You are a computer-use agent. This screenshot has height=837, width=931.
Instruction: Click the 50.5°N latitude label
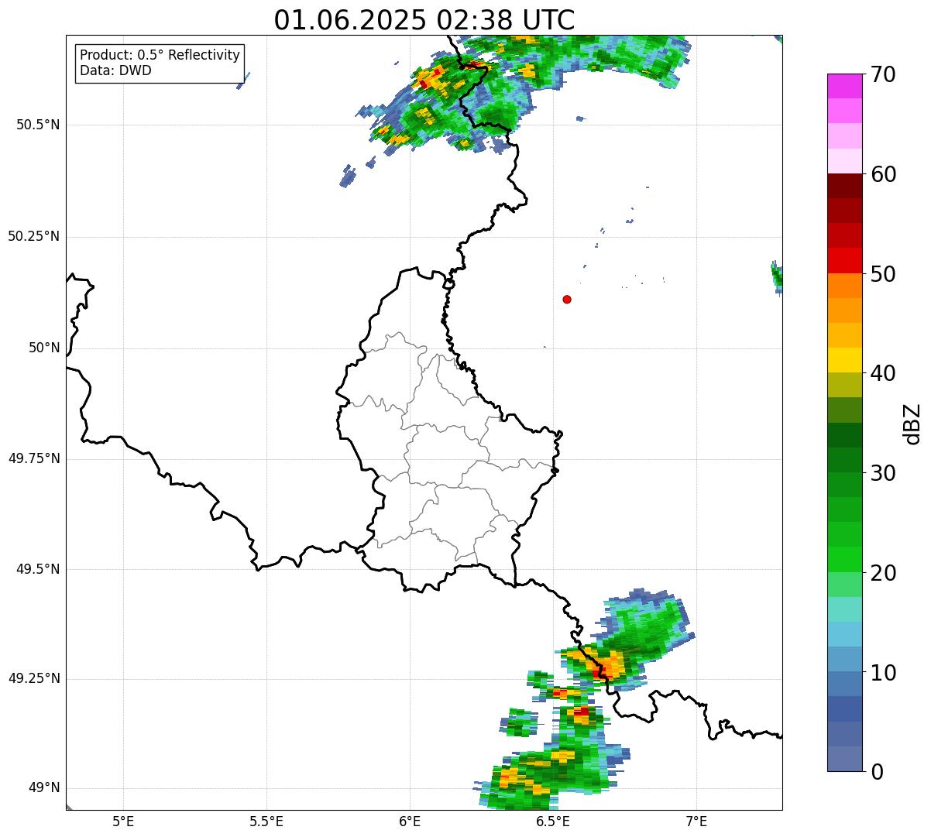pyautogui.click(x=37, y=125)
